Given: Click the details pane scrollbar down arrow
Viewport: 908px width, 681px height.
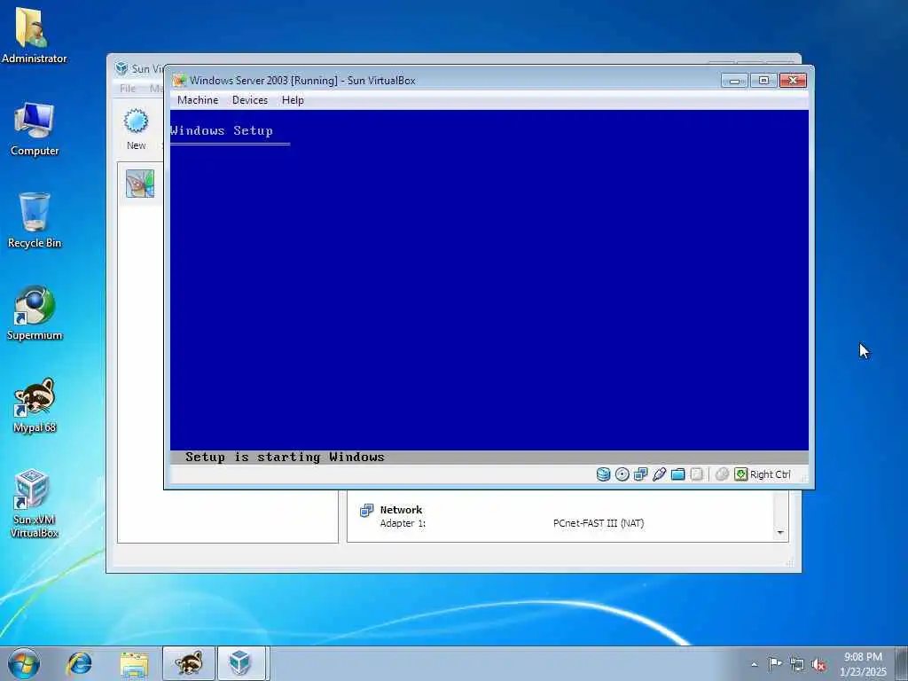Looking at the screenshot, I should click(x=780, y=532).
